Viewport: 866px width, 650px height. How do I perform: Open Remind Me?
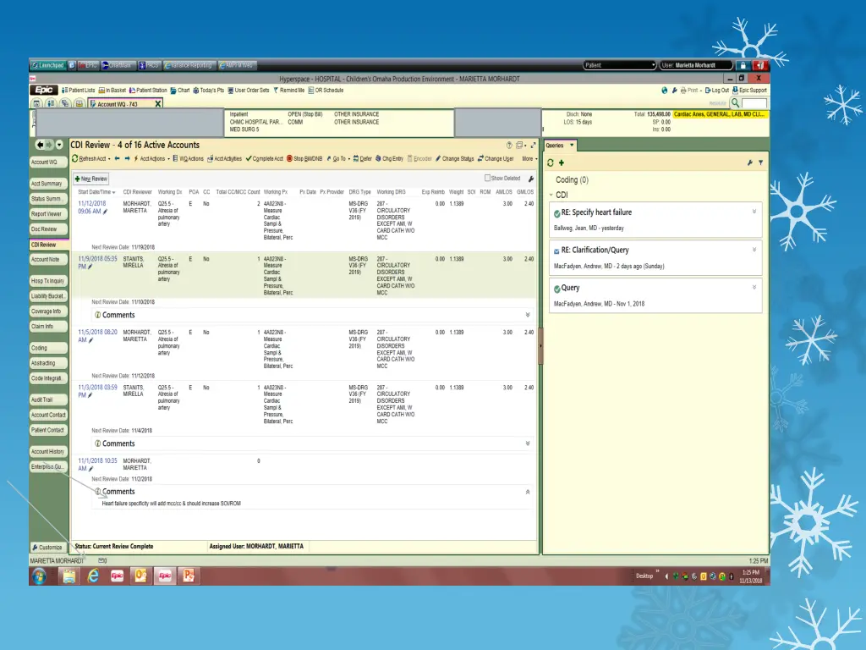pyautogui.click(x=289, y=90)
